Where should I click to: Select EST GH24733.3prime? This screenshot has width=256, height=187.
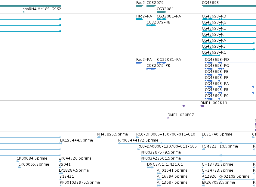(x=217, y=170)
